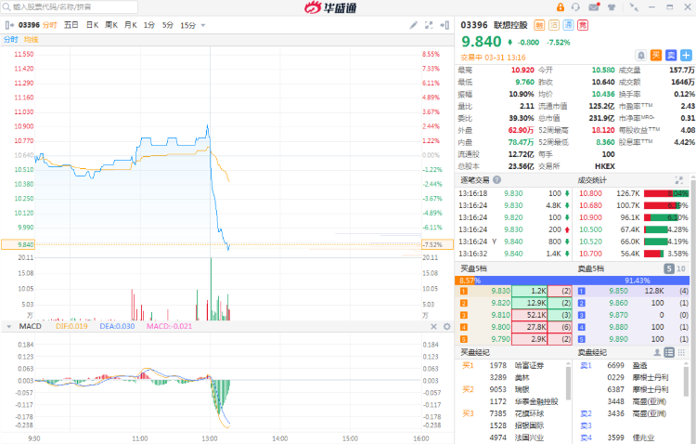696x444 pixels.
Task: Select the pencil drawing tool
Action: 413,25
